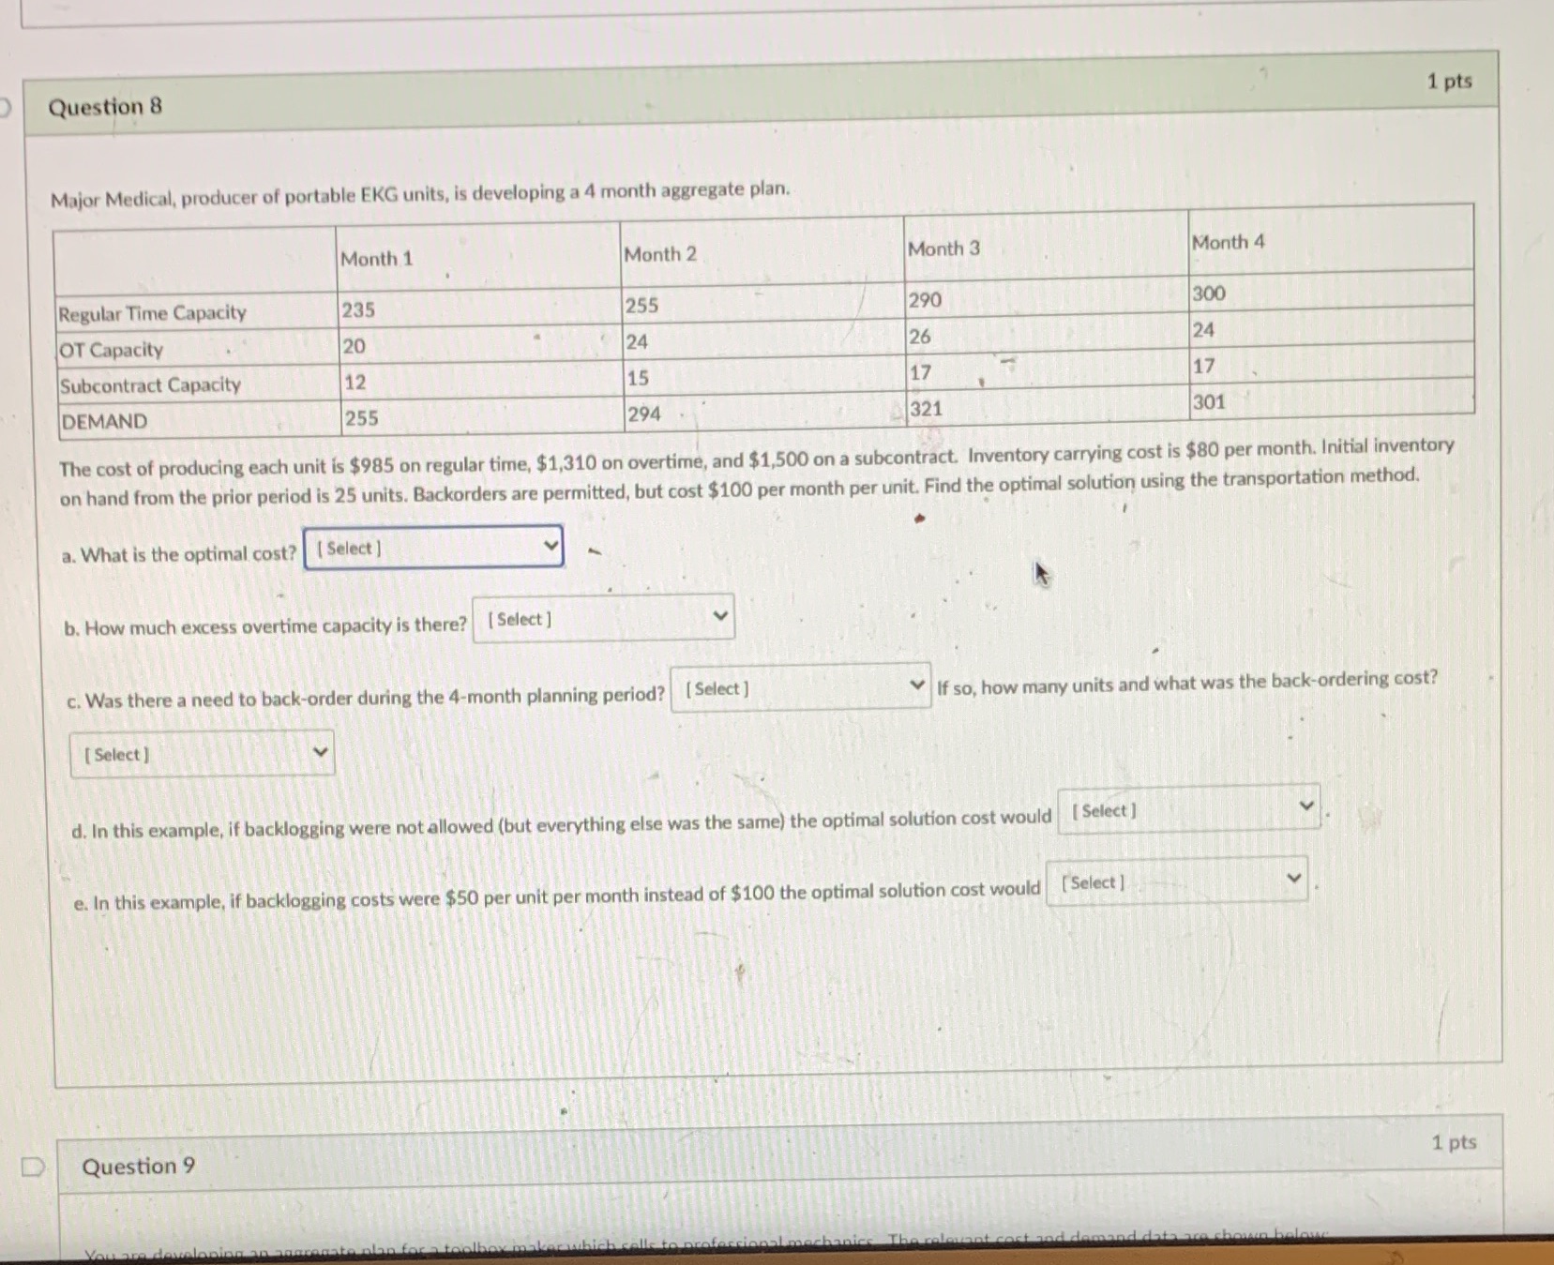This screenshot has height=1265, width=1554.
Task: Open the optimal cost dropdown for part a
Action: [x=433, y=548]
